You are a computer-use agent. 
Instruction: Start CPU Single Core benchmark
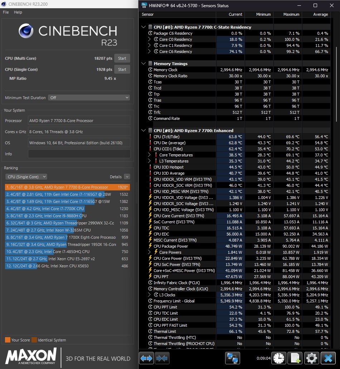122,69
